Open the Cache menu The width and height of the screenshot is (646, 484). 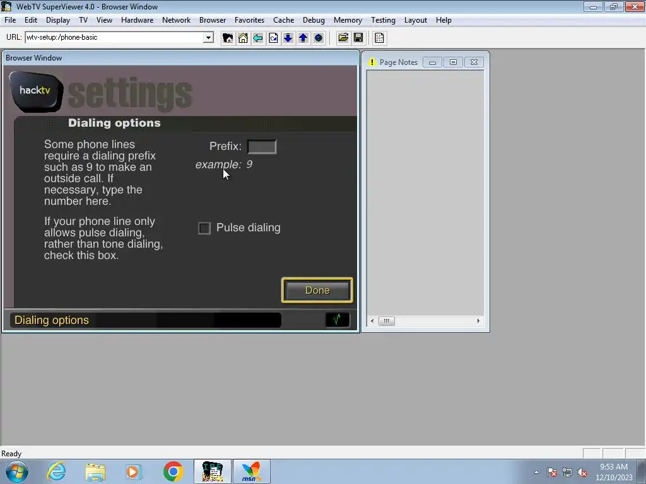pos(284,20)
